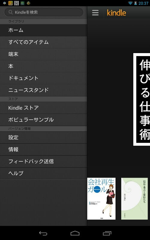View 情報 info entry

point(43,149)
